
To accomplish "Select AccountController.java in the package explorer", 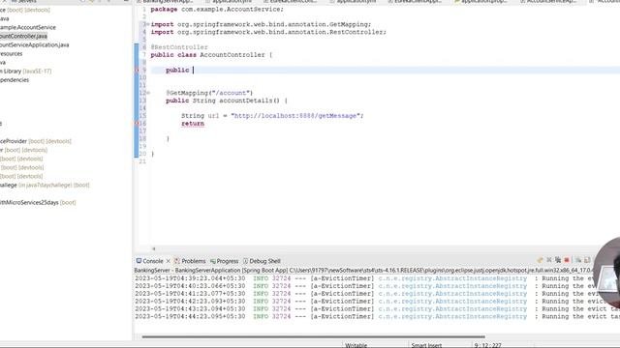I will tap(23, 36).
